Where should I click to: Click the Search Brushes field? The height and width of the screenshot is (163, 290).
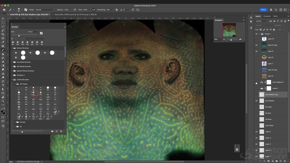[29, 39]
